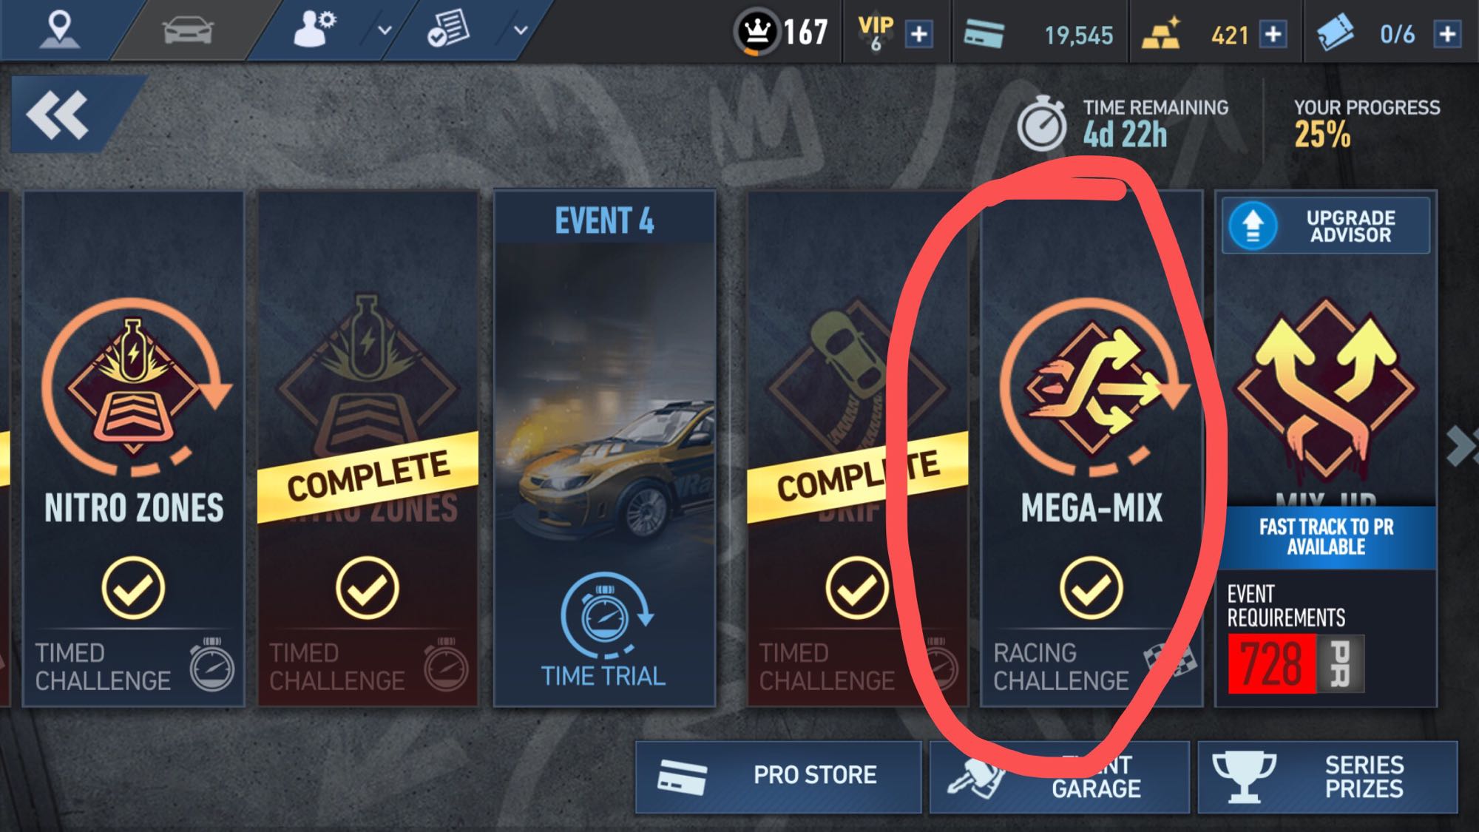Select the Event 4 Time Trial card

pos(605,448)
